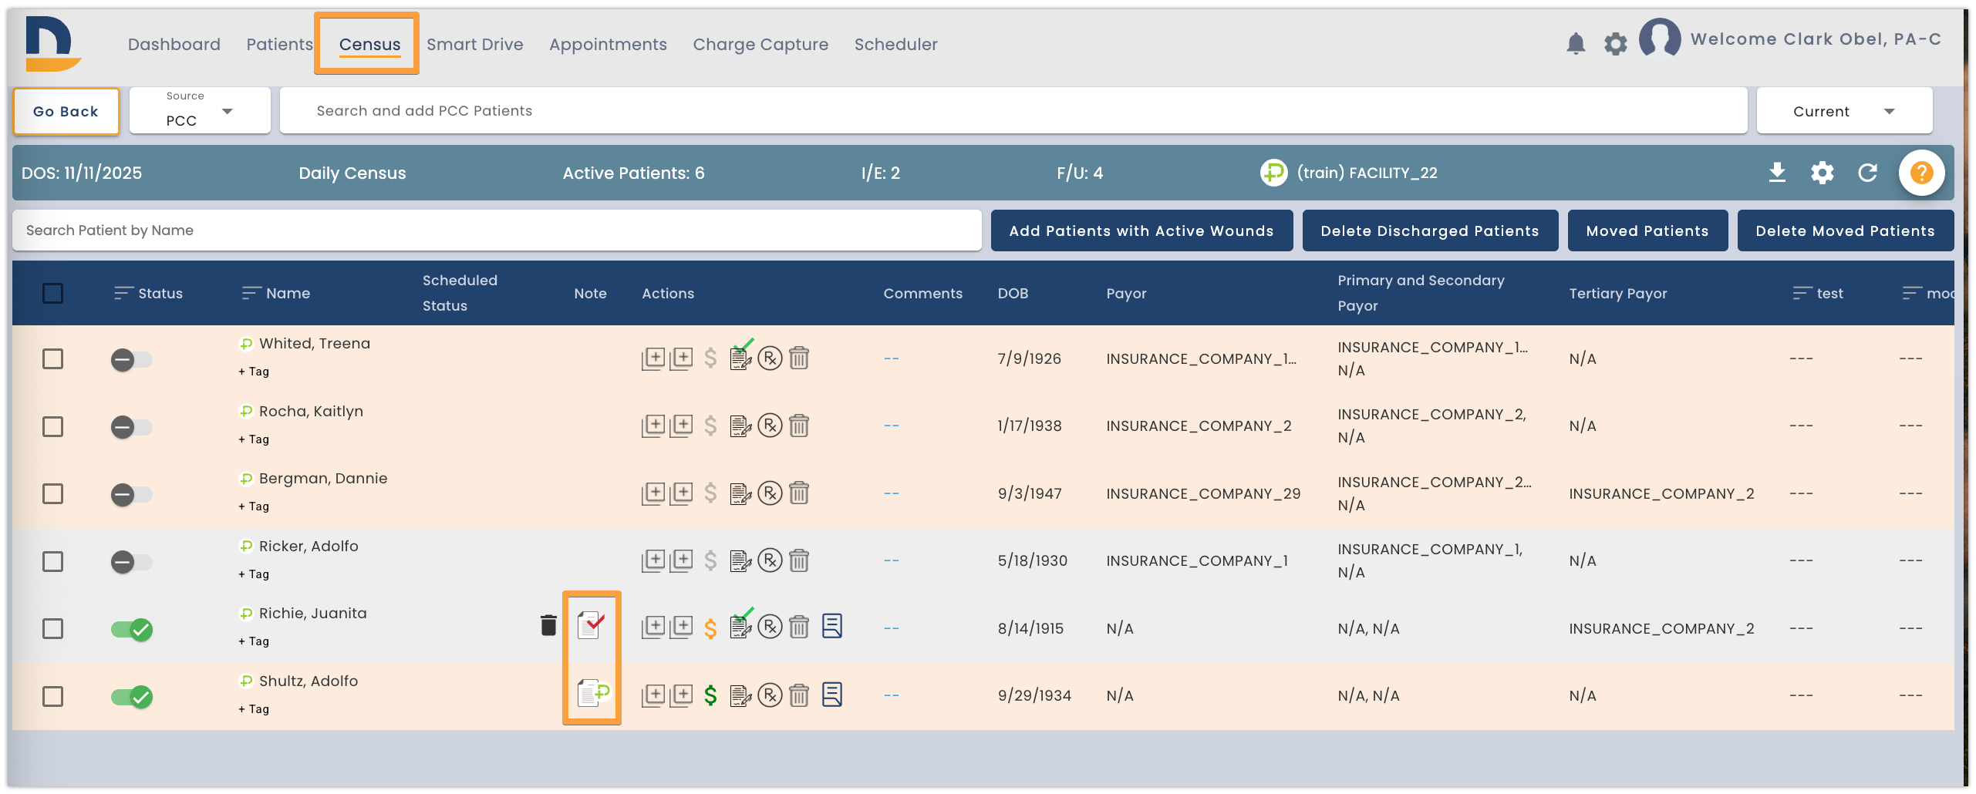Image resolution: width=1976 pixels, height=794 pixels.
Task: Open the notifications bell
Action: 1576,44
